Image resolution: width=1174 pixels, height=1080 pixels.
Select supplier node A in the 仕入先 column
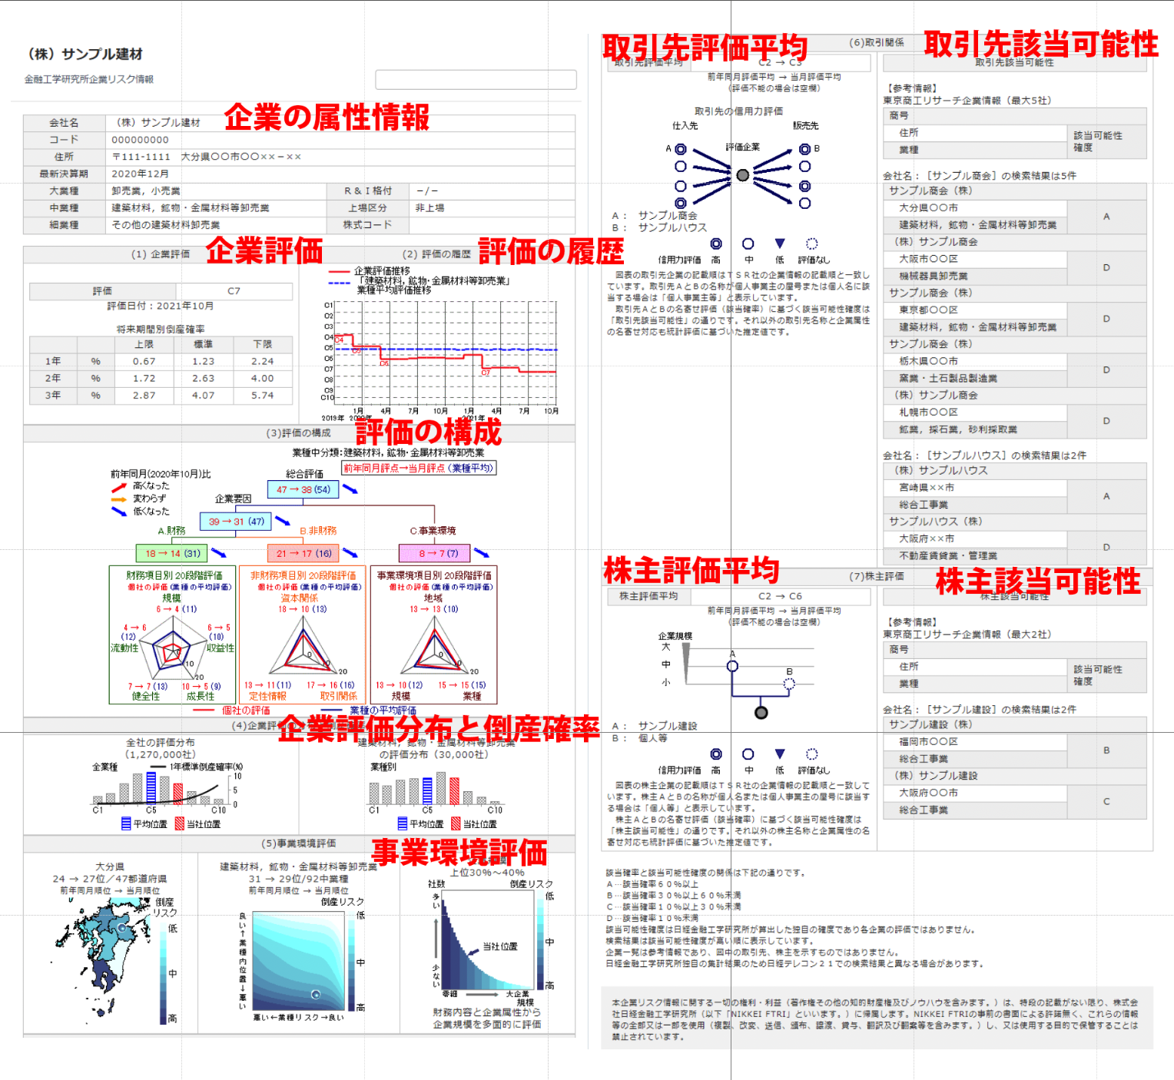coord(681,150)
